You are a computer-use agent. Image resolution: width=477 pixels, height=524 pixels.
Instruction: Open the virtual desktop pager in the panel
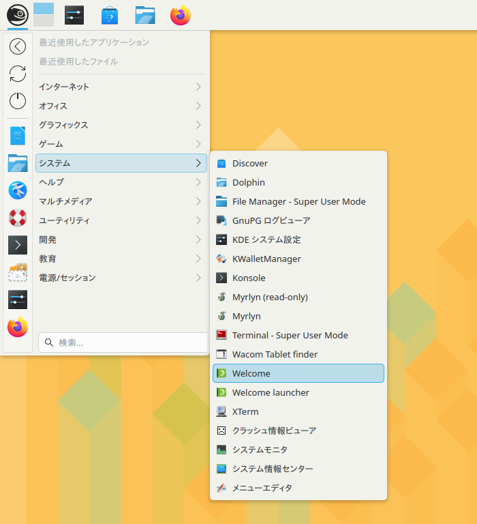pyautogui.click(x=44, y=15)
